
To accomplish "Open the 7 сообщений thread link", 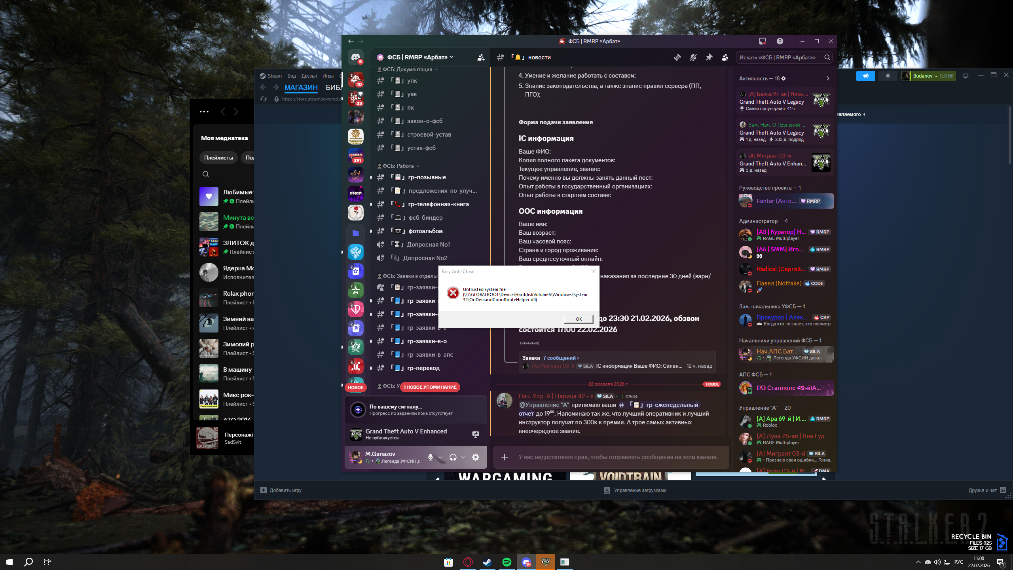I will [560, 358].
